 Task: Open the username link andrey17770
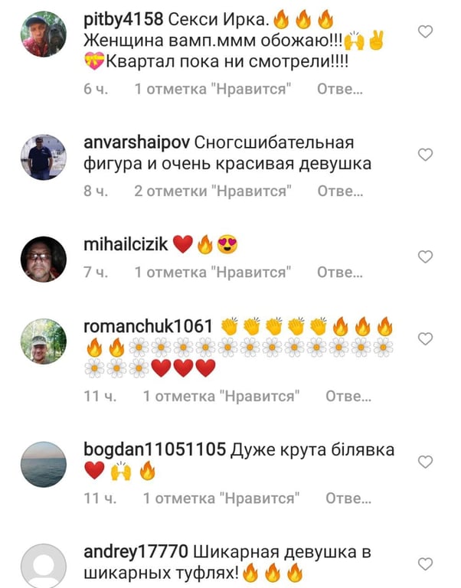coord(136,552)
